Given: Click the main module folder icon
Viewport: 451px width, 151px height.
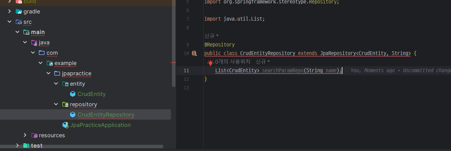Looking at the screenshot, I should [x=26, y=32].
